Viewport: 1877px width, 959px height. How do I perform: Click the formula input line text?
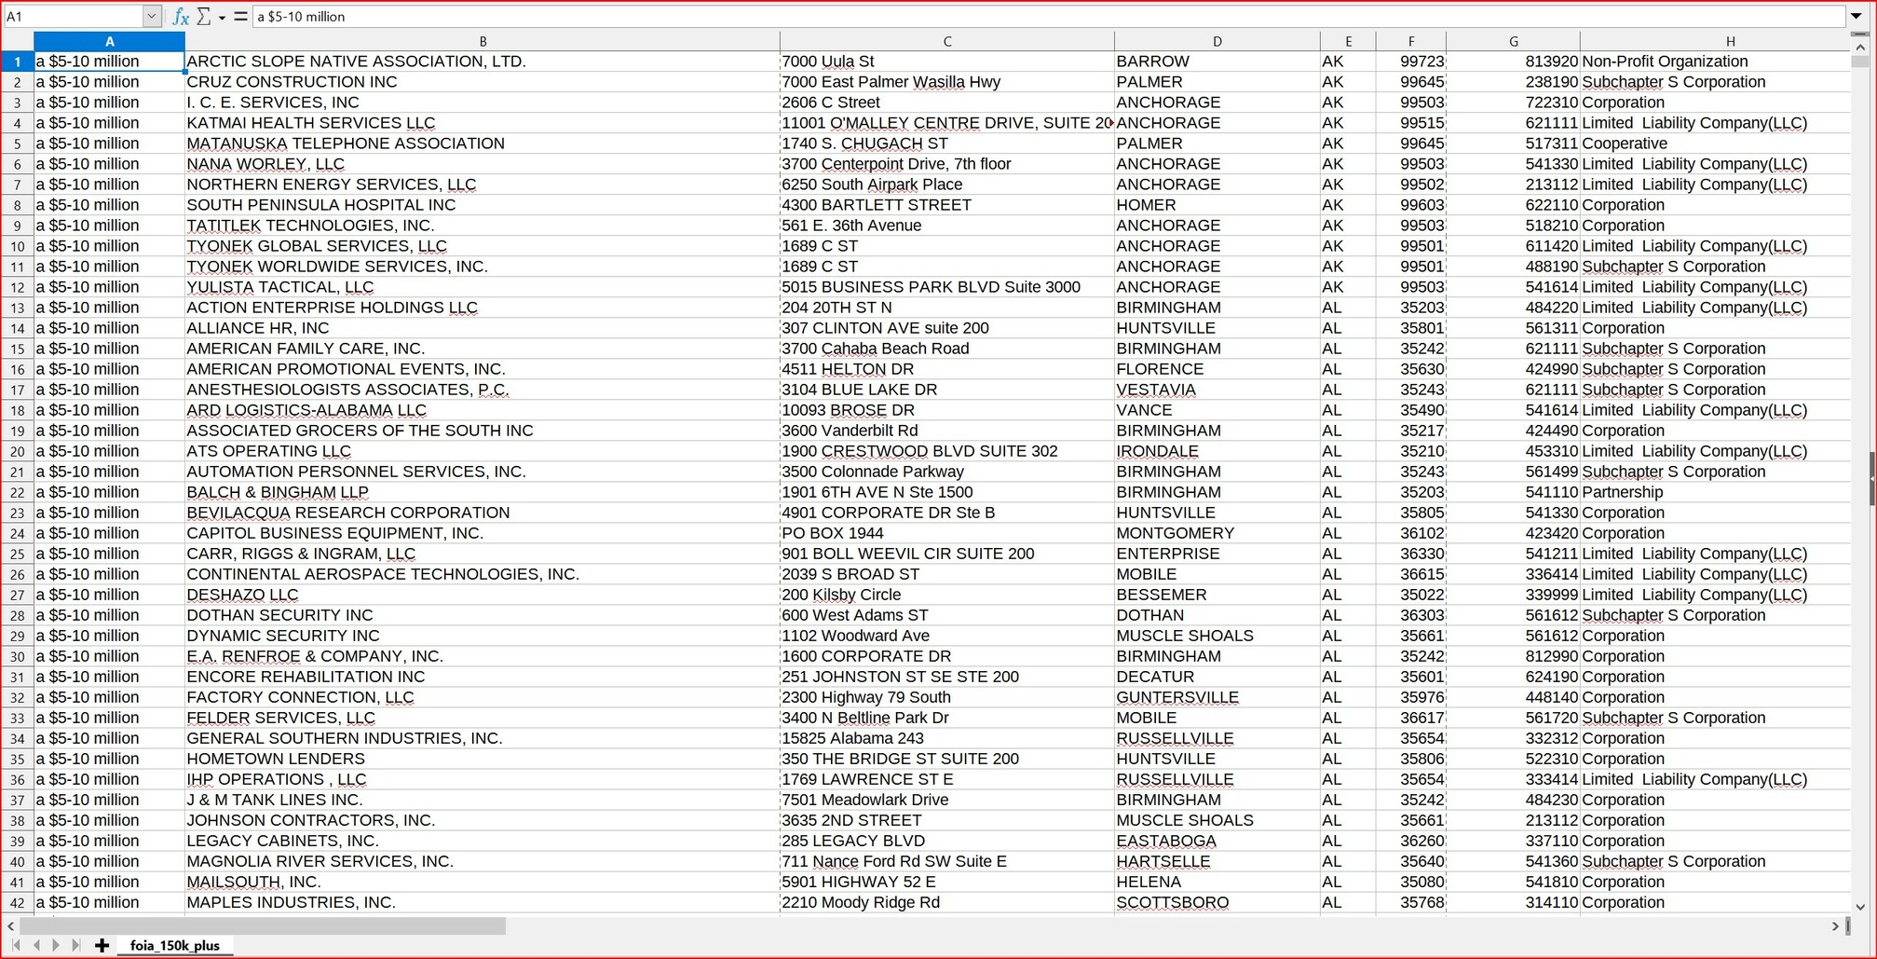click(1025, 17)
